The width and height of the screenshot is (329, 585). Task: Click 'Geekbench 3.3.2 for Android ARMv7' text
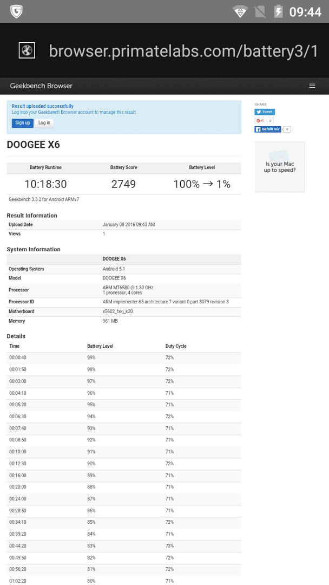[x=44, y=199]
